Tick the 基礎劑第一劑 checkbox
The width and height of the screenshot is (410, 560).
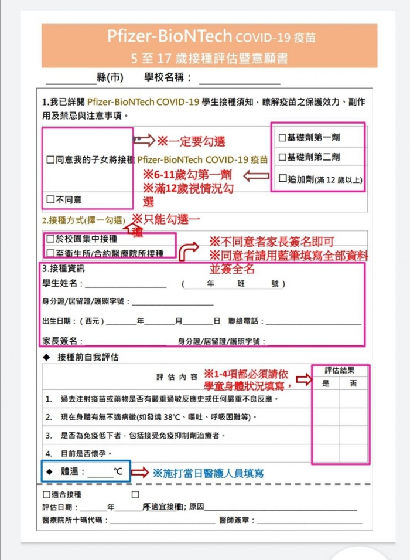pos(282,137)
